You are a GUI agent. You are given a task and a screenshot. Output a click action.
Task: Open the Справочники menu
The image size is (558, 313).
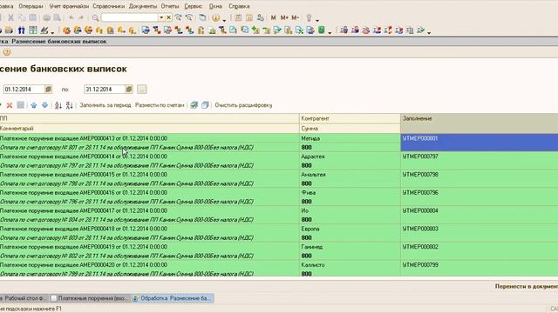(108, 6)
